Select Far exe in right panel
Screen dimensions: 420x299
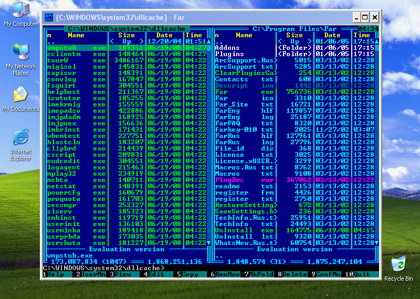pyautogui.click(x=295, y=92)
